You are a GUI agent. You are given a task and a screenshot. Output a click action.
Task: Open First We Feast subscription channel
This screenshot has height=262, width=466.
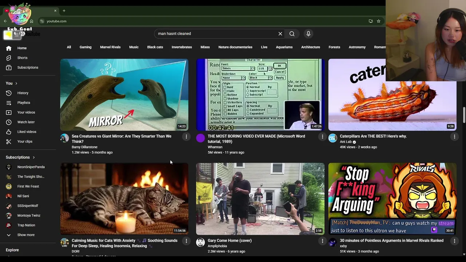(28, 186)
